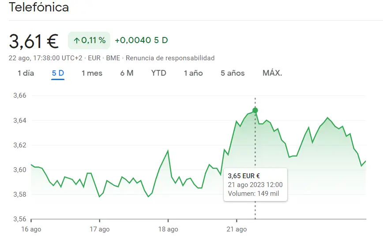Screen dimensions: 383x242
Task: Click 'Volumen: 149 mil' in the tooltip
Action: 253,194
